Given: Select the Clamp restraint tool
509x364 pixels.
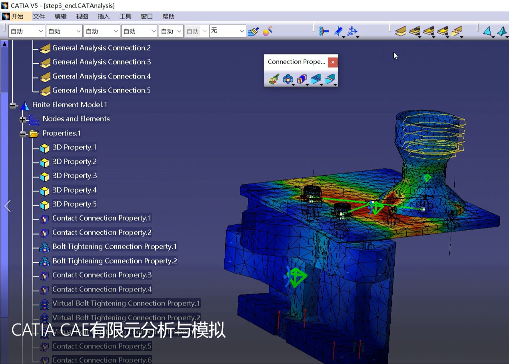Looking at the screenshot, I should (324, 31).
